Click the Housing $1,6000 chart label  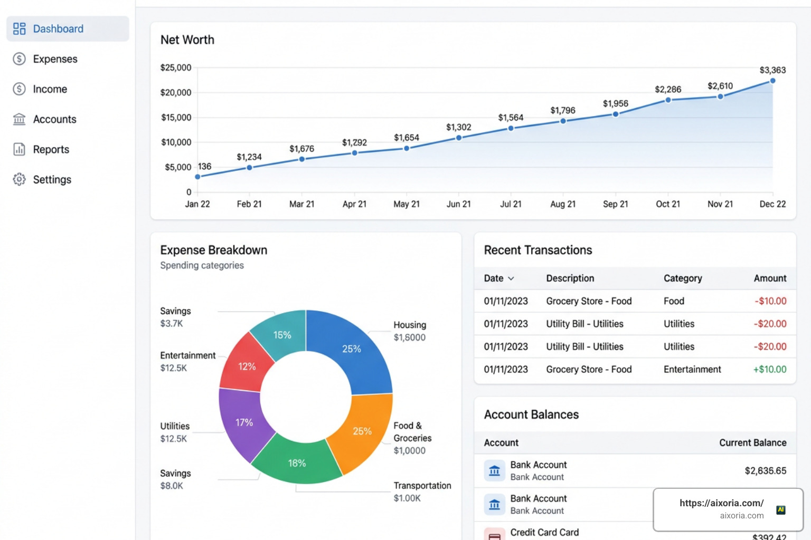[x=410, y=331]
